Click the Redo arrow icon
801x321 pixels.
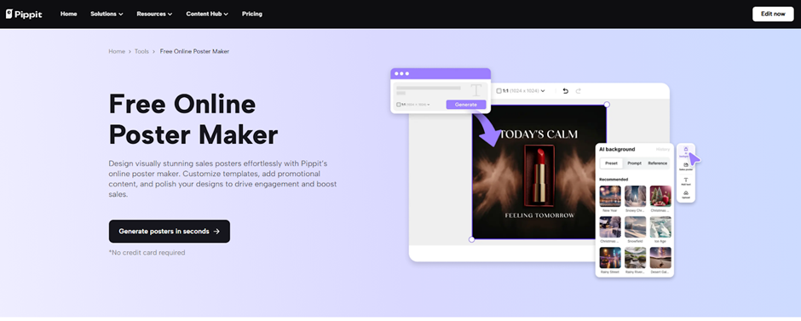[x=579, y=91]
